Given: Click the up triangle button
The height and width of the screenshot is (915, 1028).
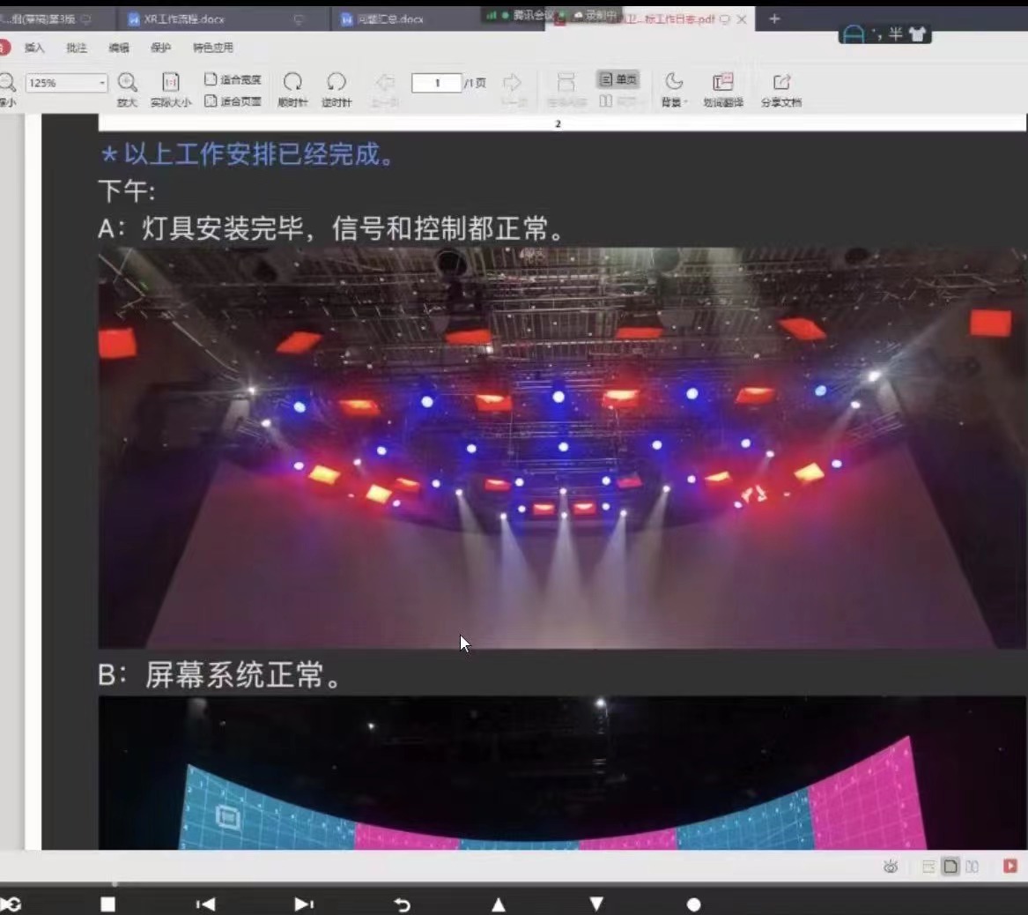Looking at the screenshot, I should pyautogui.click(x=499, y=904).
